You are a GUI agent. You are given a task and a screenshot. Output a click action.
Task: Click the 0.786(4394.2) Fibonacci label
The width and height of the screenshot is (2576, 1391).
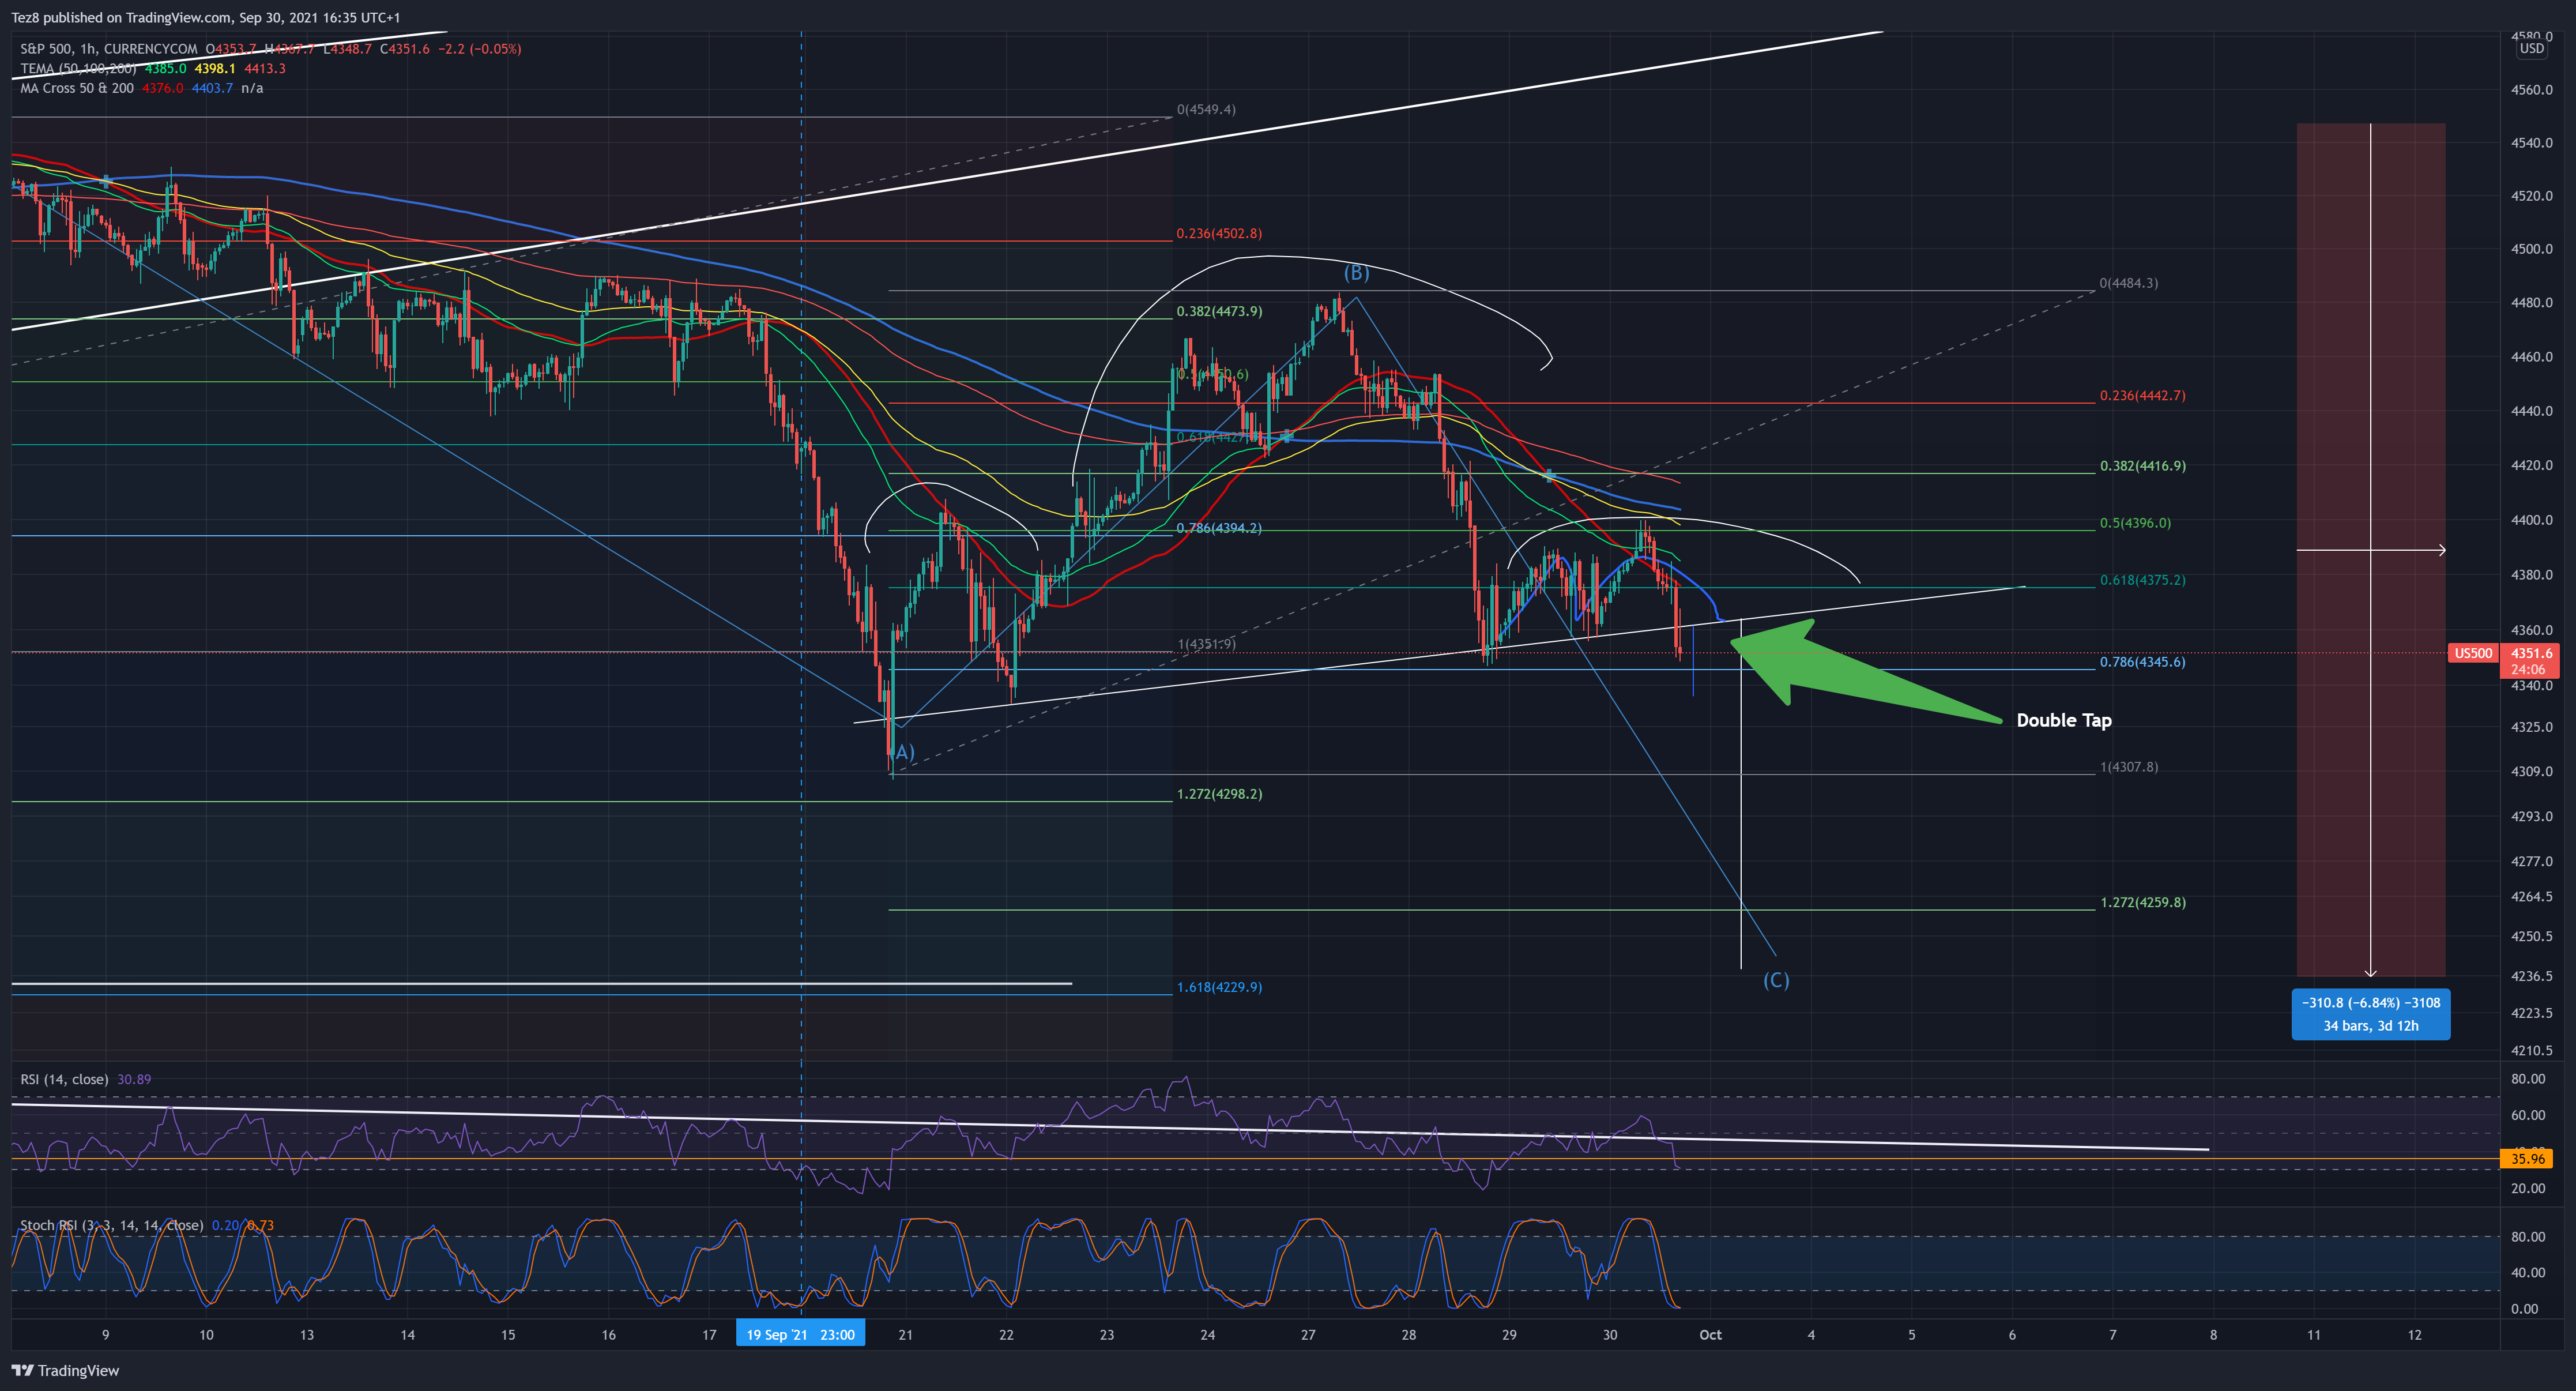coord(1219,528)
